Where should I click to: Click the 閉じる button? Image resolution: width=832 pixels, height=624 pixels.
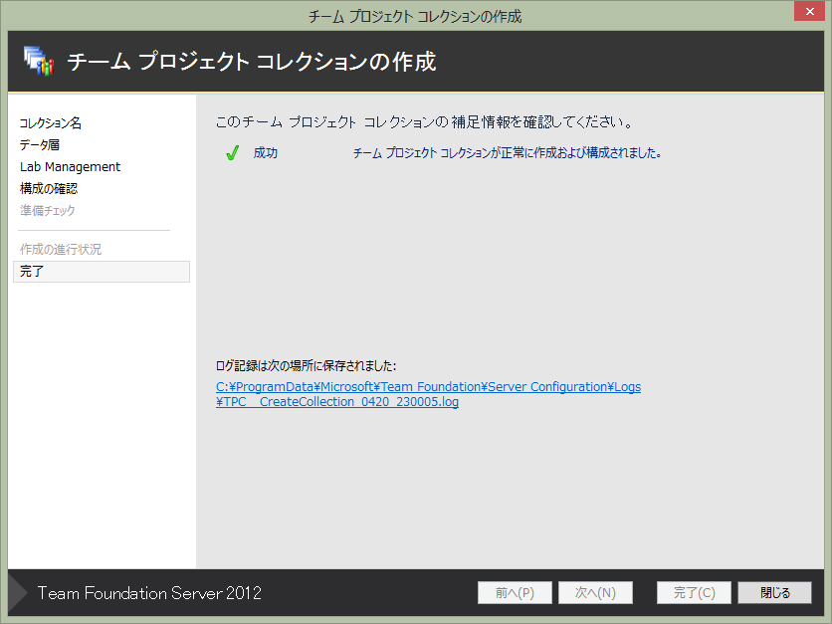(774, 593)
